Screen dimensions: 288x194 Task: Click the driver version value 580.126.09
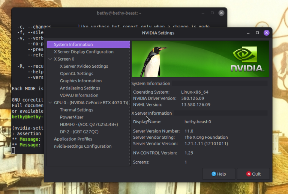193,98
